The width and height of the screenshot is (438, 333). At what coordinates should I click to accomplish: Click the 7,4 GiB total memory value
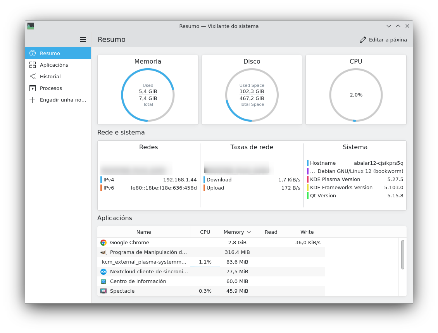point(148,98)
